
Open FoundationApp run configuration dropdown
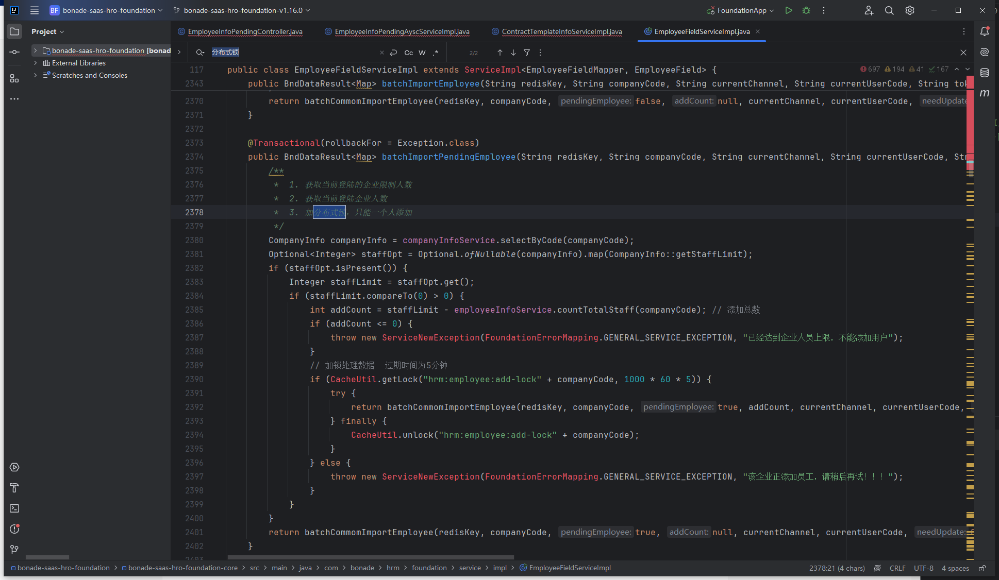pos(741,10)
